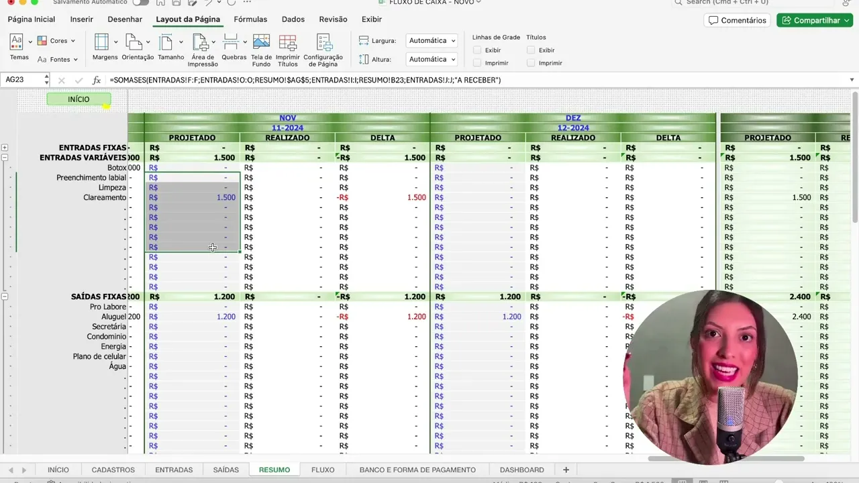Switch to the Desenhar ribbon tab
859x483 pixels.
click(x=125, y=19)
